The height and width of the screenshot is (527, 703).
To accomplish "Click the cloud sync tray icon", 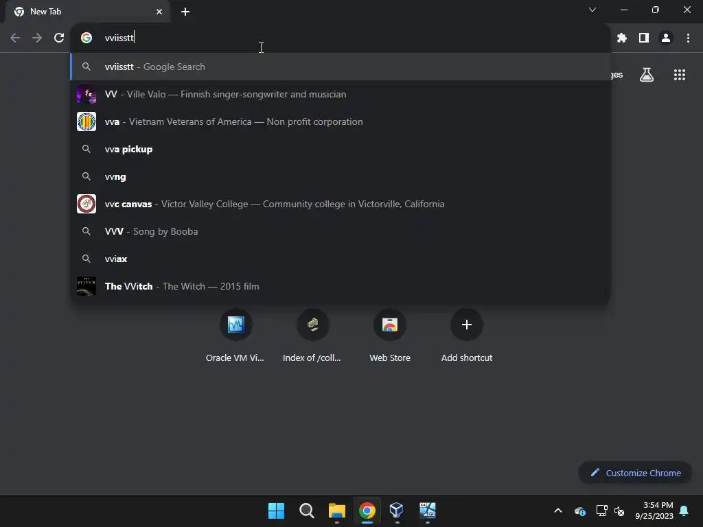I will pos(580,511).
